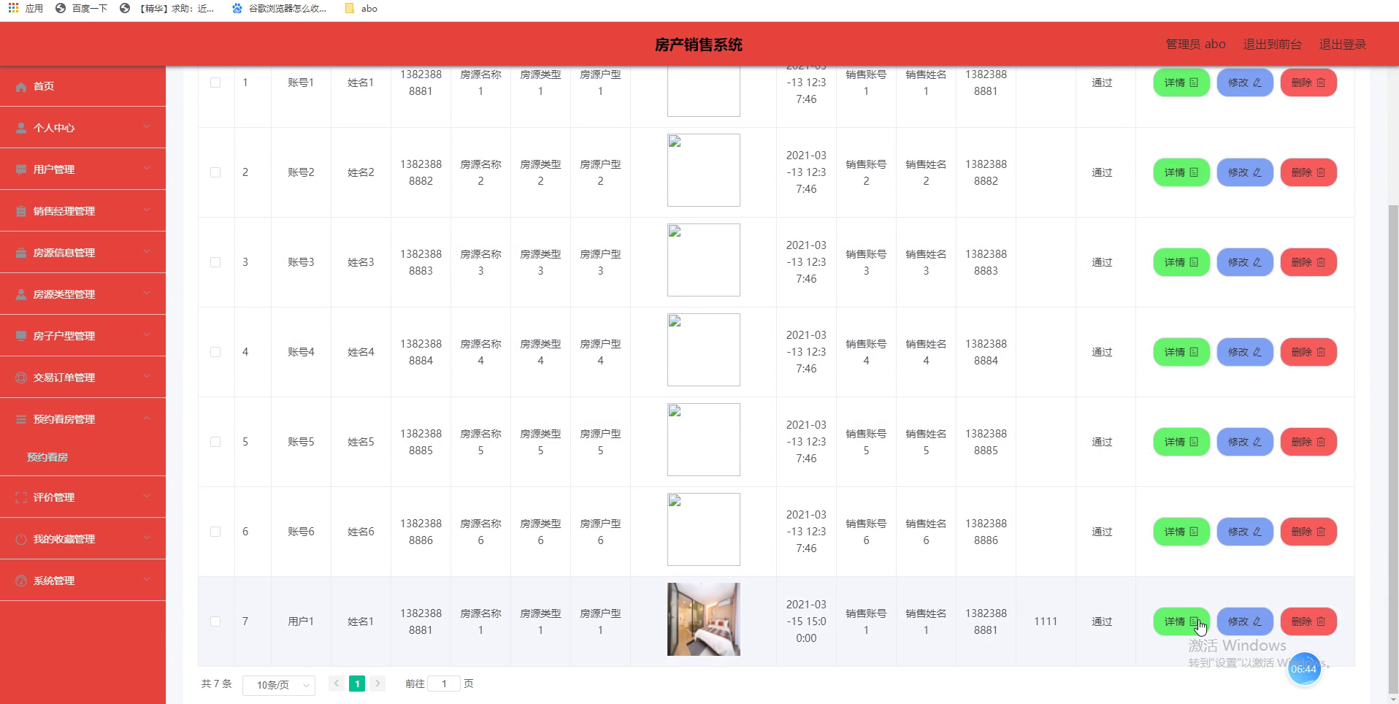1399x704 pixels.
Task: Open the 10条/页 page size dropdown
Action: pyautogui.click(x=279, y=685)
